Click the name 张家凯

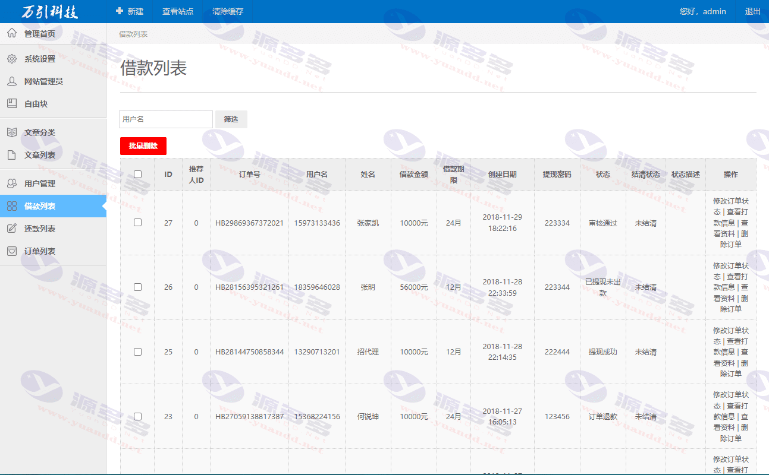(368, 223)
